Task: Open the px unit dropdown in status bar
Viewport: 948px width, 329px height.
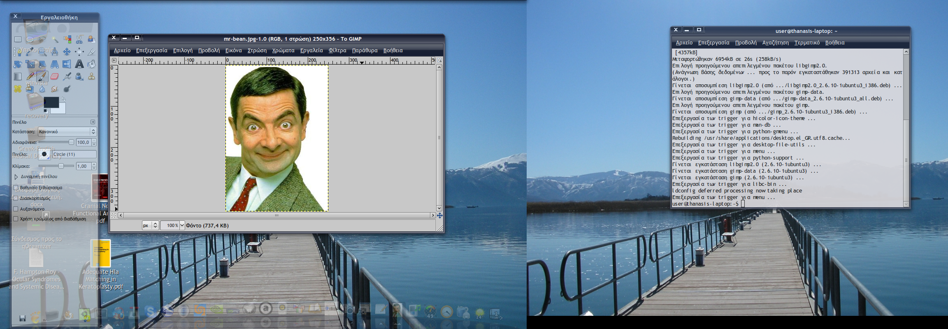Action: [x=150, y=225]
